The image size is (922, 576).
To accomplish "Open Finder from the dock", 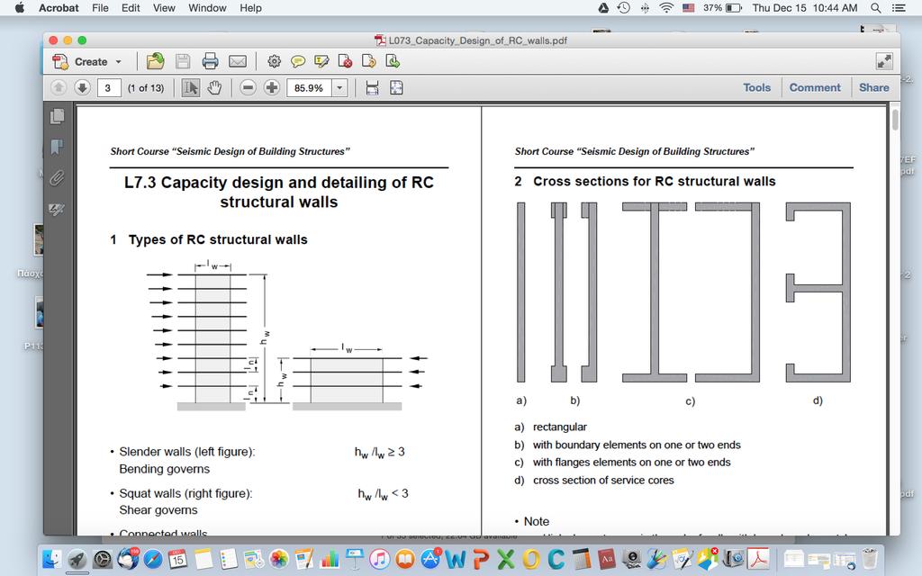I will click(51, 558).
